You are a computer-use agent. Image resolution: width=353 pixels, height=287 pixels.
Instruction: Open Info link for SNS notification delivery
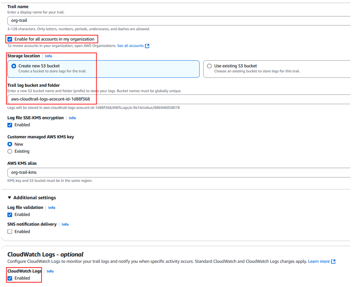coord(65,225)
